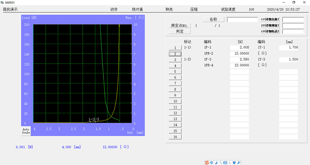Click the Auto Scale button
The image size is (310, 165).
(26, 131)
